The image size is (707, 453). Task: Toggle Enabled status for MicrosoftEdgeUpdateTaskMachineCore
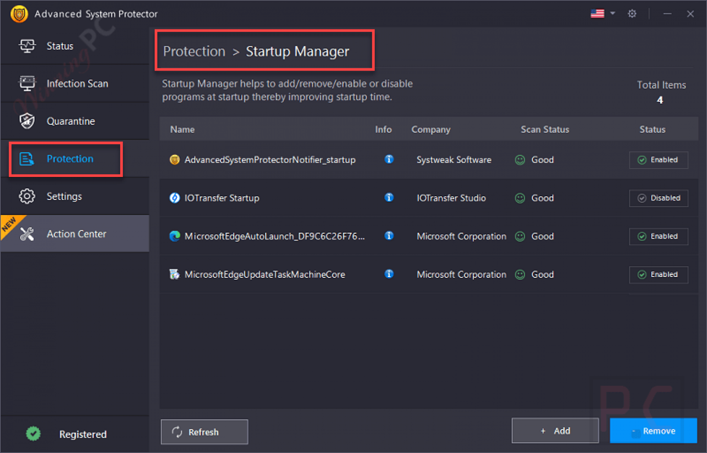[659, 275]
